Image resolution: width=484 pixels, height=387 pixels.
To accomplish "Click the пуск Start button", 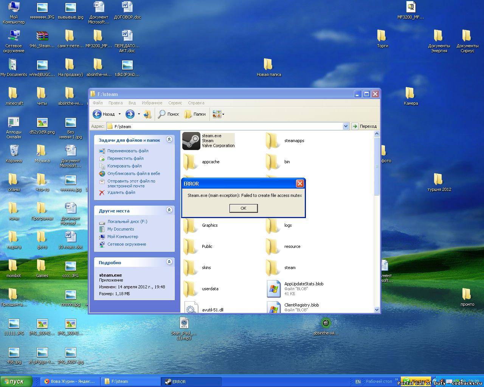I will click(x=16, y=382).
